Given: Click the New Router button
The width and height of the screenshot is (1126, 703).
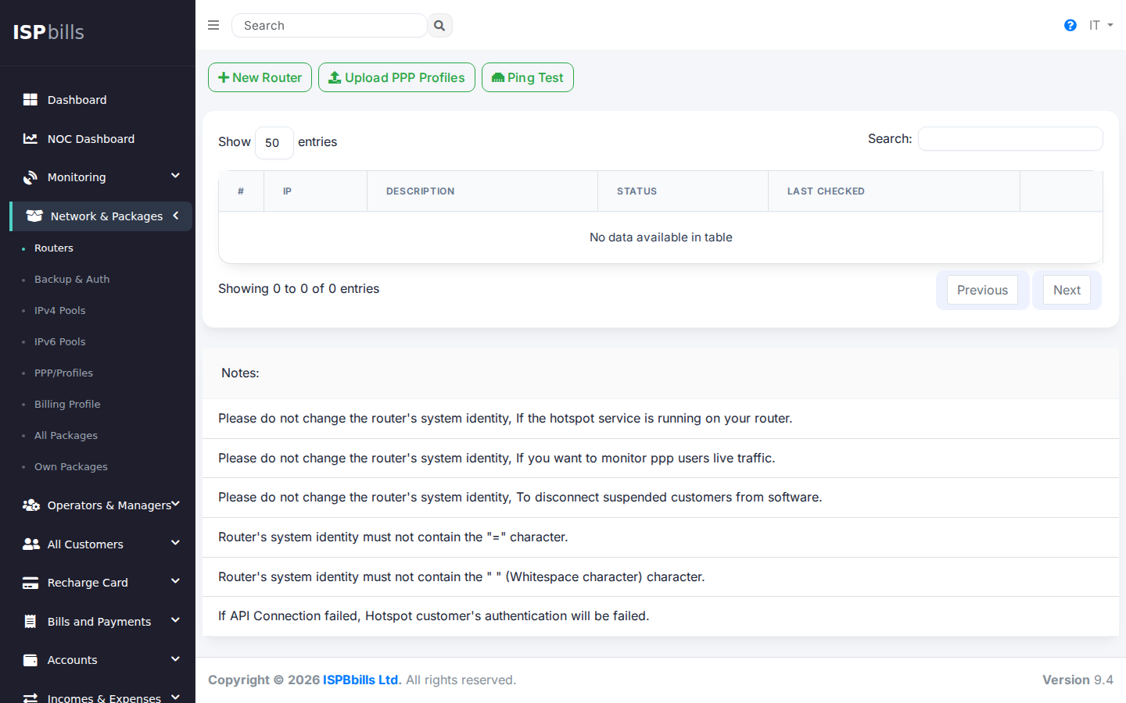Looking at the screenshot, I should click(260, 77).
